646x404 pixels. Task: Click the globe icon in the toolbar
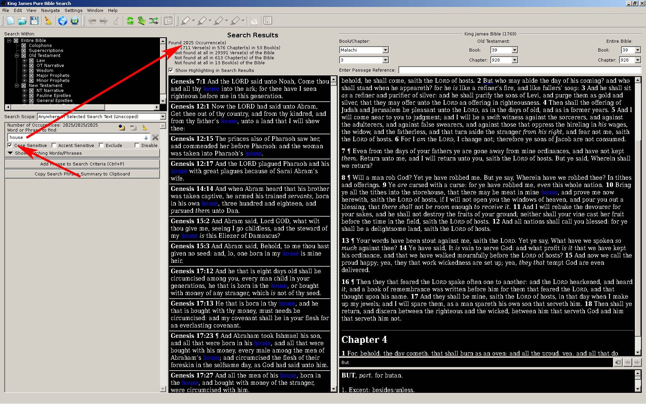[x=62, y=21]
